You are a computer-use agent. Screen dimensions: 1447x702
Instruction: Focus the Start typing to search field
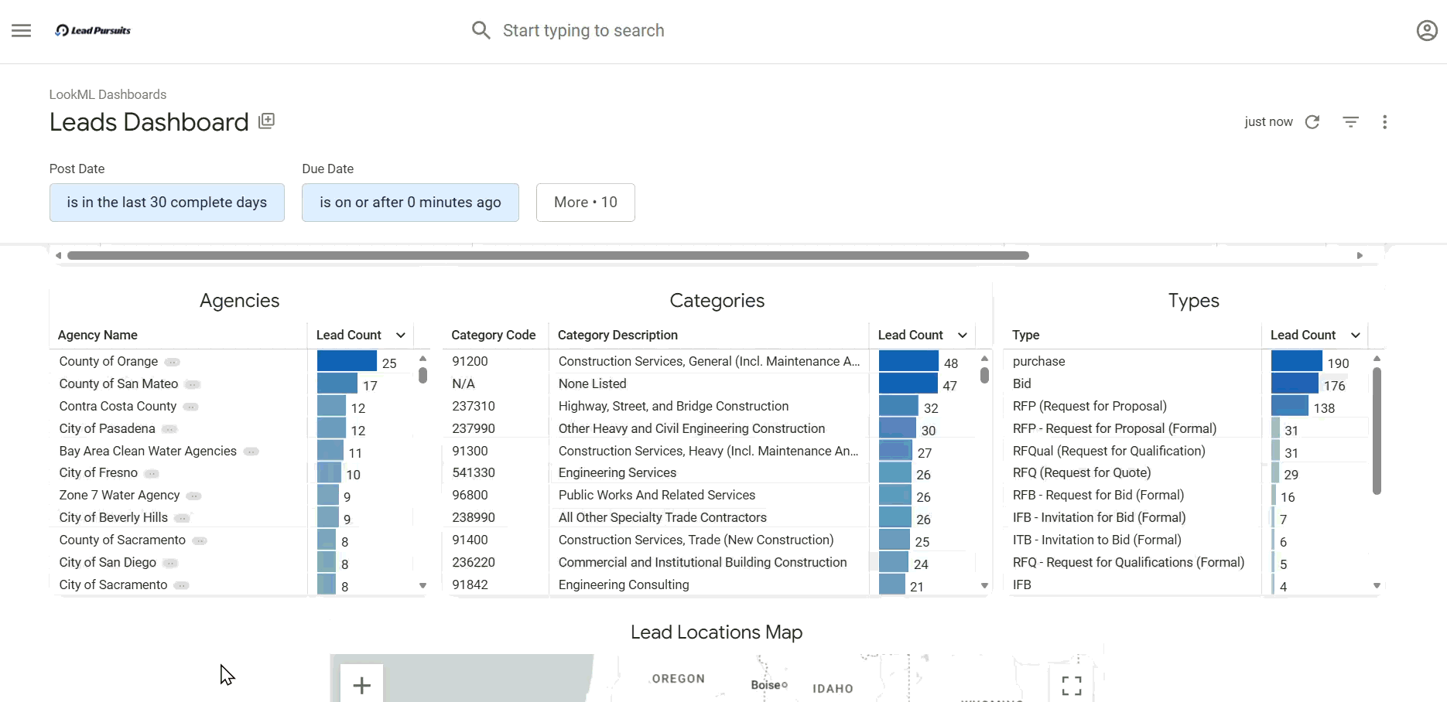point(583,30)
